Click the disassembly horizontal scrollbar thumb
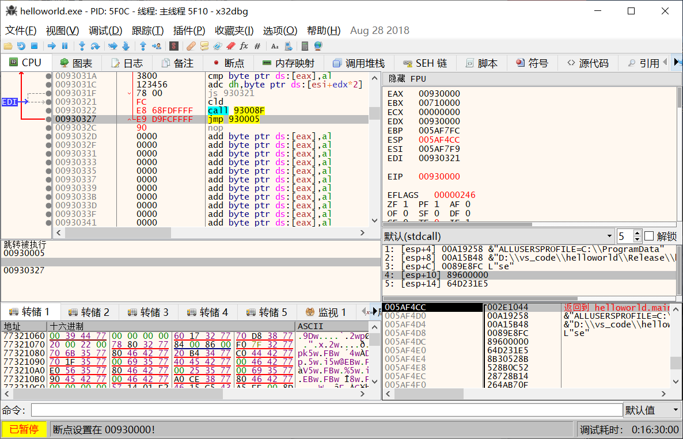683x439 pixels. tap(117, 233)
